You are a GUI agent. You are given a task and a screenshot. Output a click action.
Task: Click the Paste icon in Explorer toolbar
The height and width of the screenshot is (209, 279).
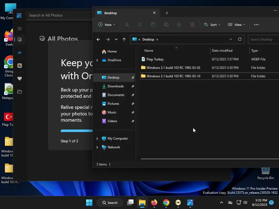(153, 24)
